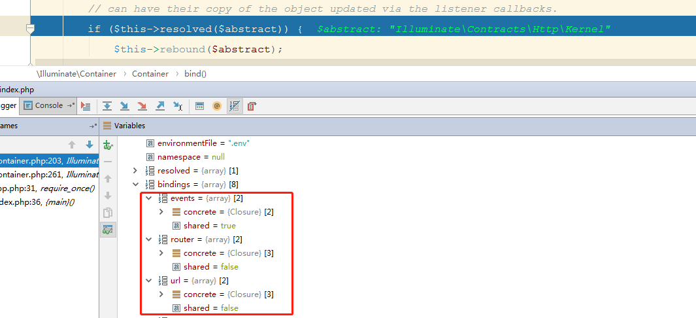
Task: Click the Duplicate Watch copy icon
Action: pos(107,213)
